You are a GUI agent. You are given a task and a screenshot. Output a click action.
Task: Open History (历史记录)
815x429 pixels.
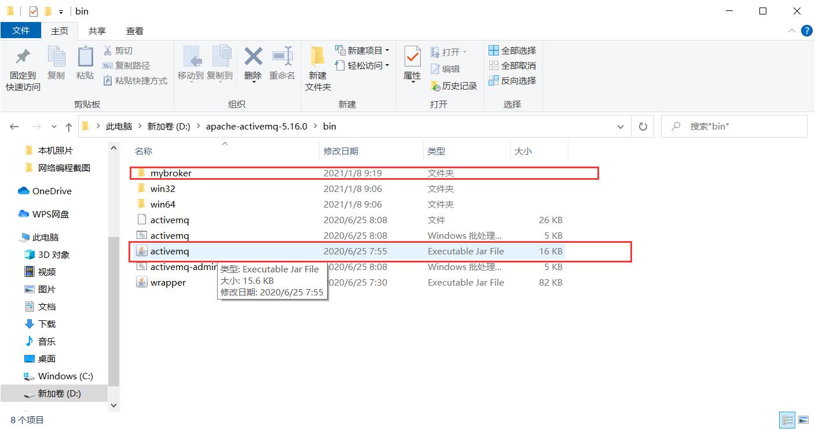pos(454,86)
